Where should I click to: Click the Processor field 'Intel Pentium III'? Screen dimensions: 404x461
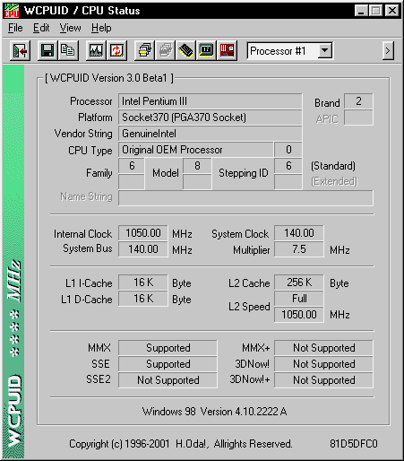pyautogui.click(x=211, y=101)
